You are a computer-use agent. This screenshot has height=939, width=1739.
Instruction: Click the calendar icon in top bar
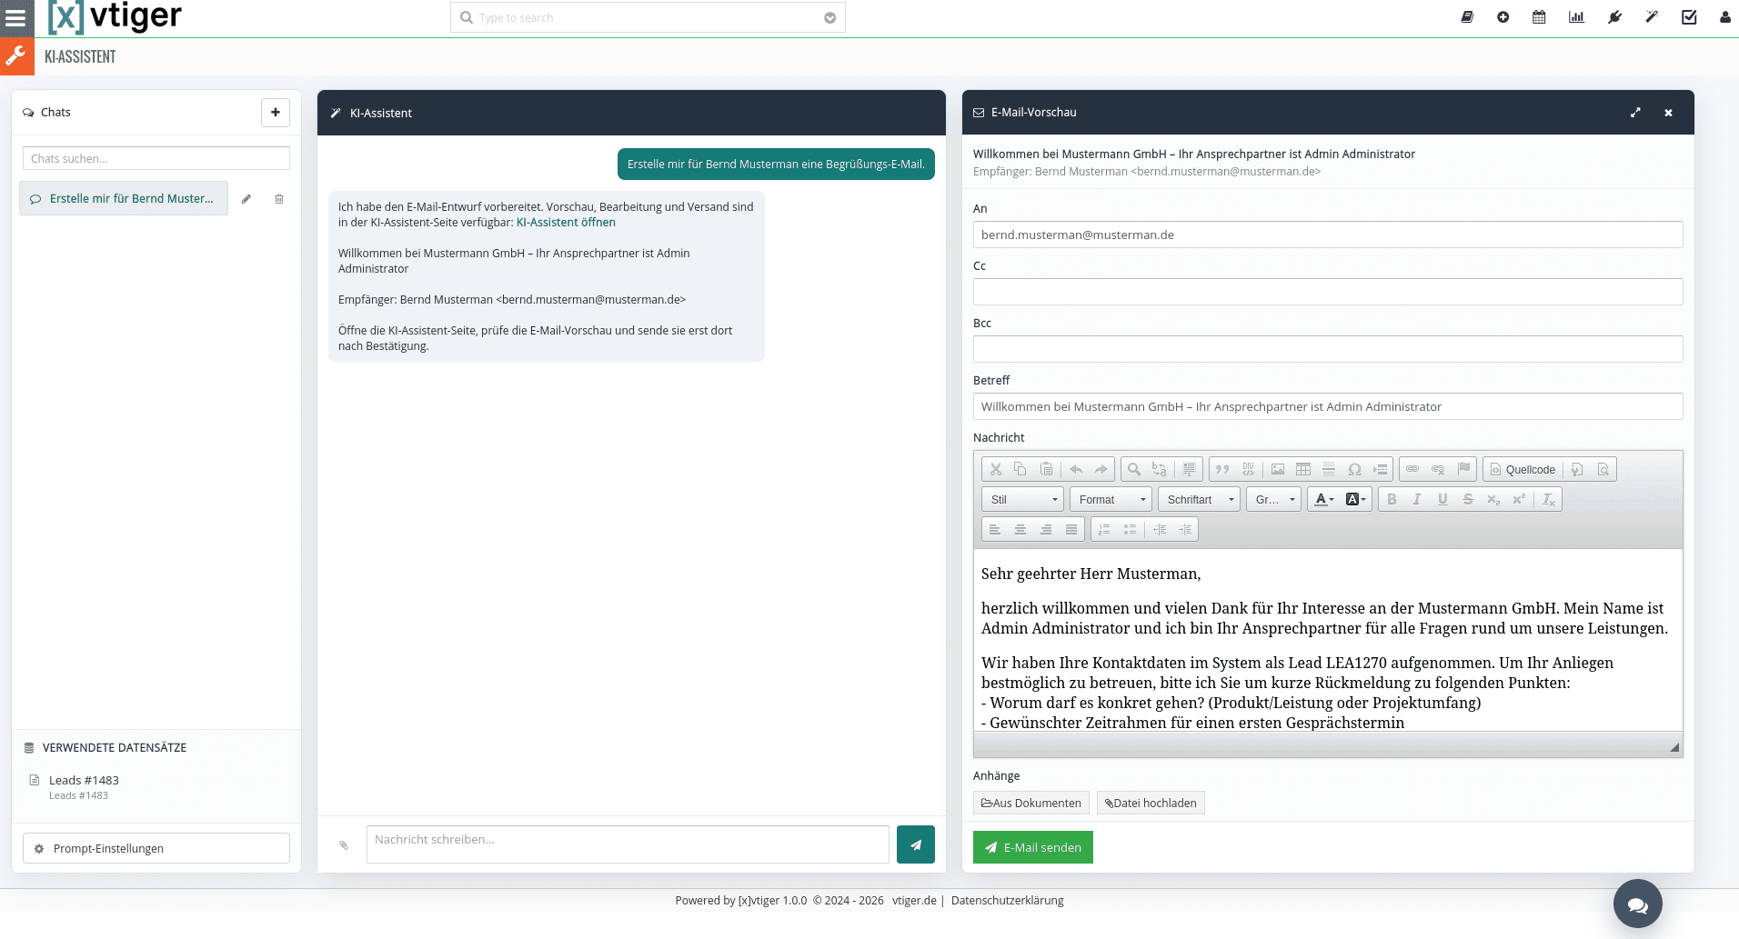coord(1539,17)
